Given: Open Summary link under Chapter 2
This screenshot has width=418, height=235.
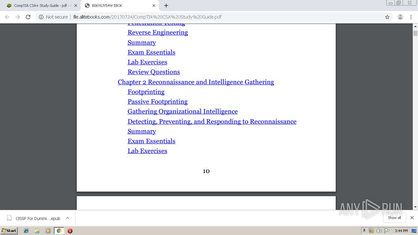Looking at the screenshot, I should 142,131.
